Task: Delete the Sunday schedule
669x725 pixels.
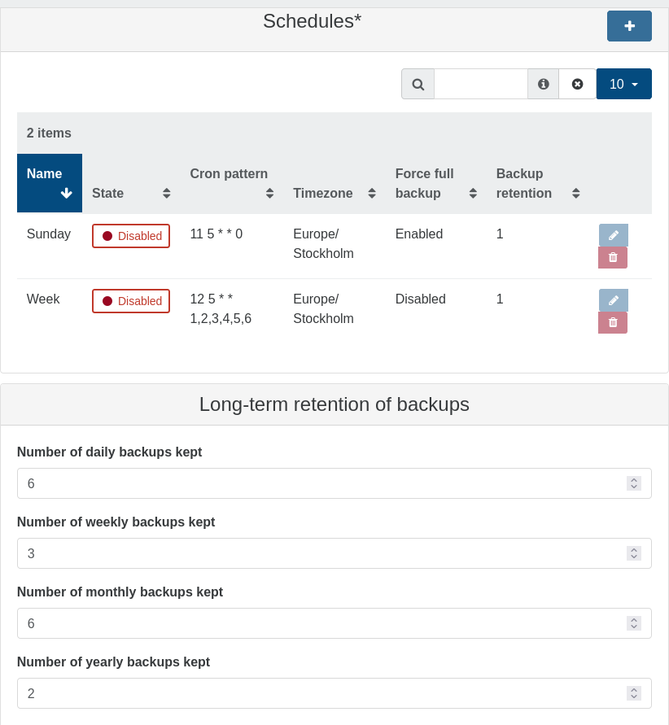Action: (x=613, y=258)
